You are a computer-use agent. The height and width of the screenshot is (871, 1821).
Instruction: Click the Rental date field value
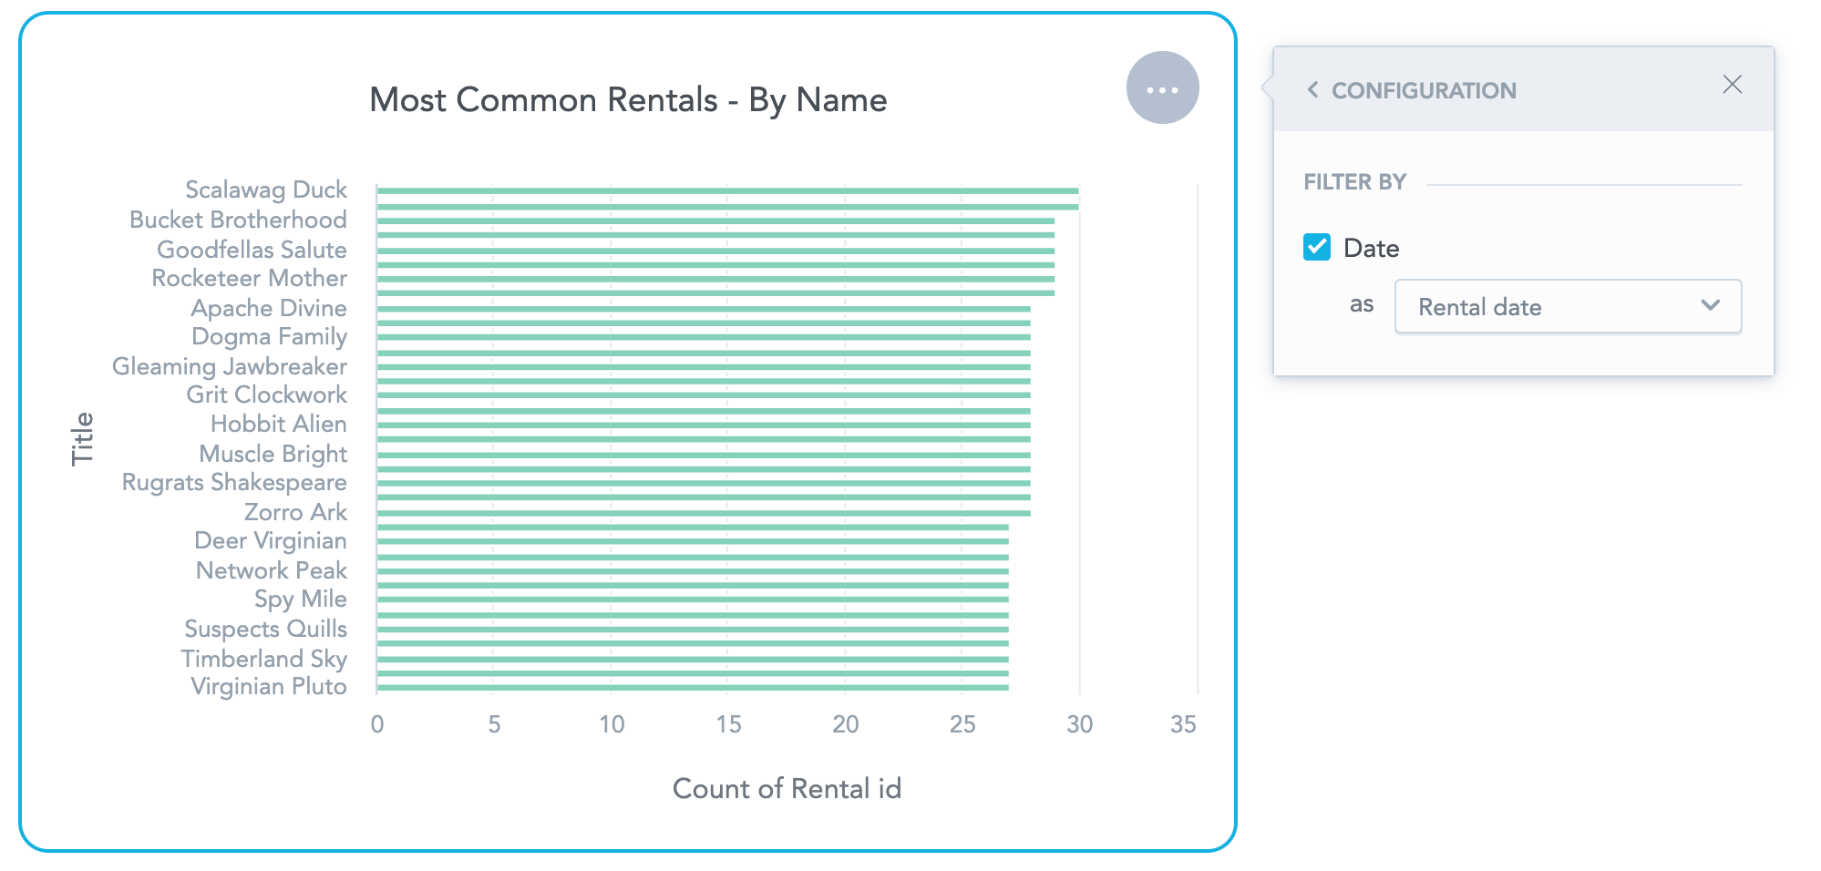(x=1479, y=306)
